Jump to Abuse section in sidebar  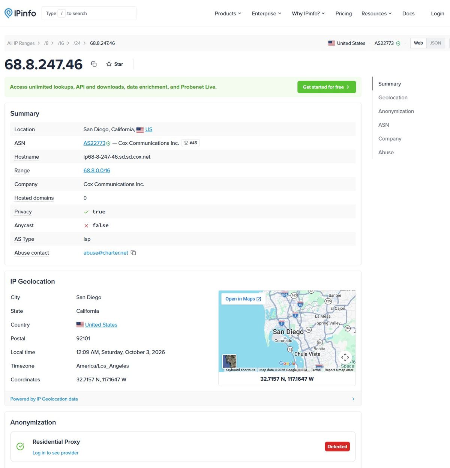coord(386,152)
